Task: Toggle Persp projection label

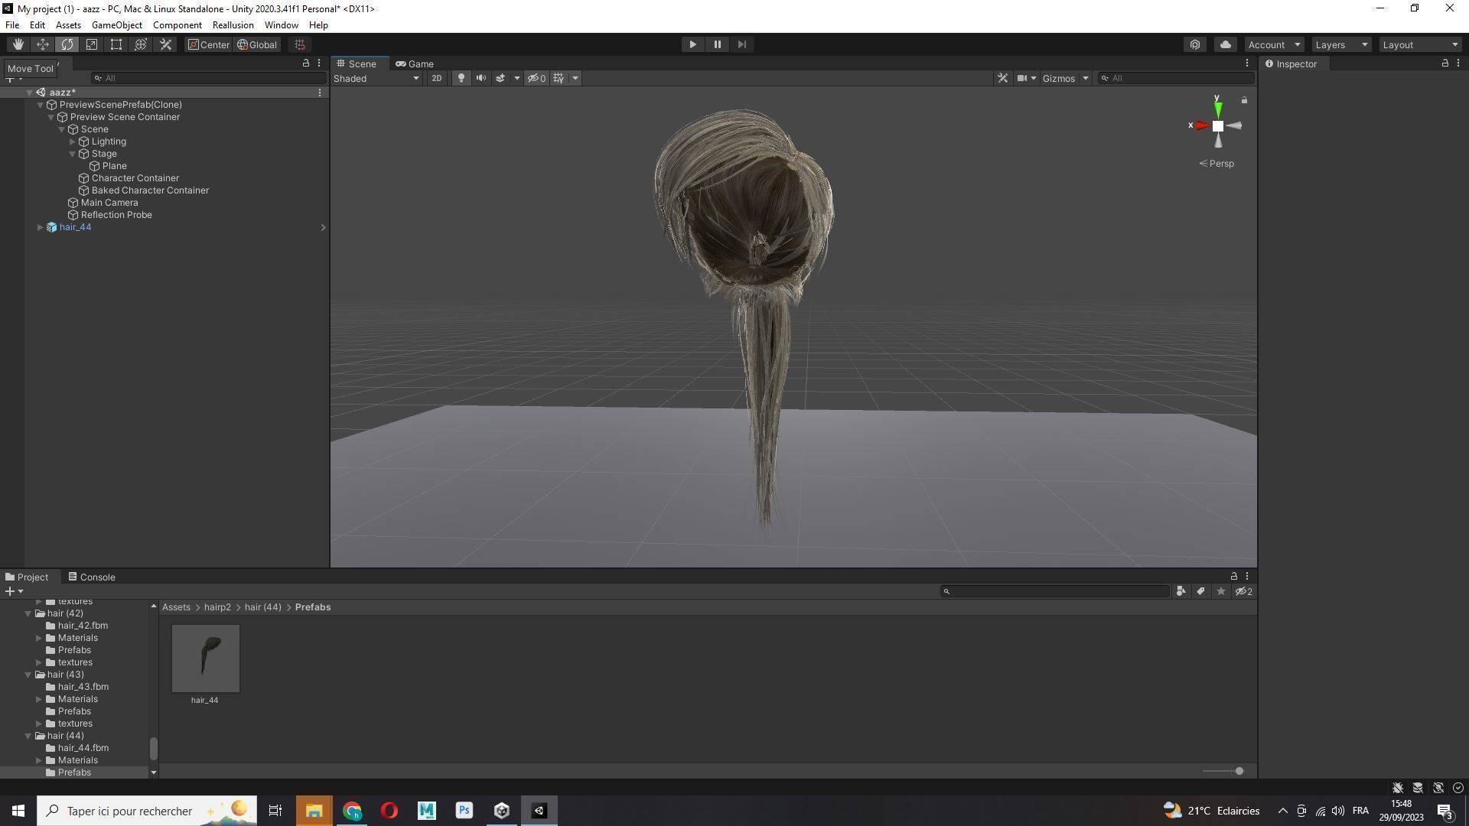Action: (1217, 164)
